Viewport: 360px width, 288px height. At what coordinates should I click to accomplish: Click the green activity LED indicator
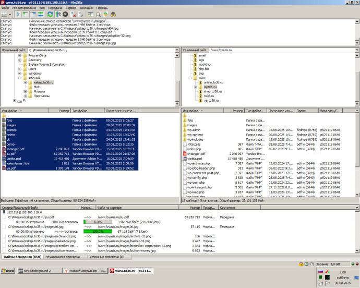click(x=353, y=264)
